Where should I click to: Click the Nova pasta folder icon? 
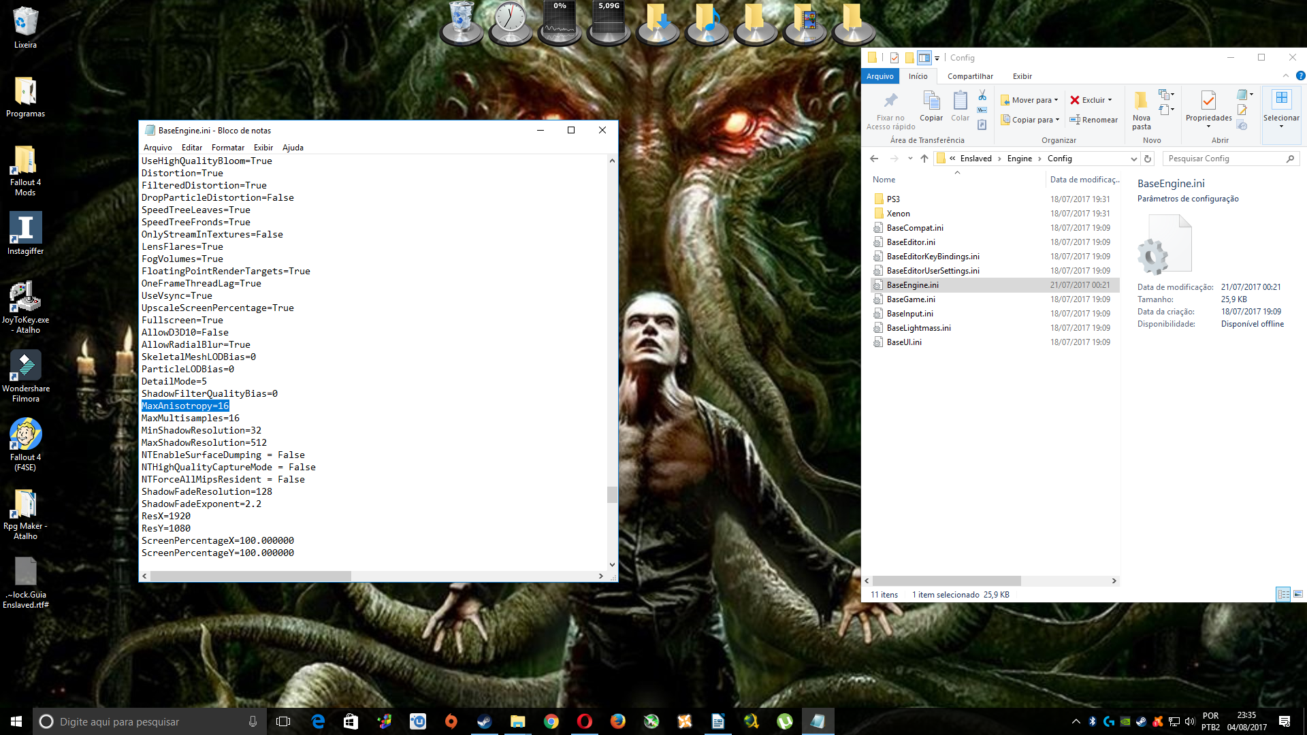point(1141,101)
